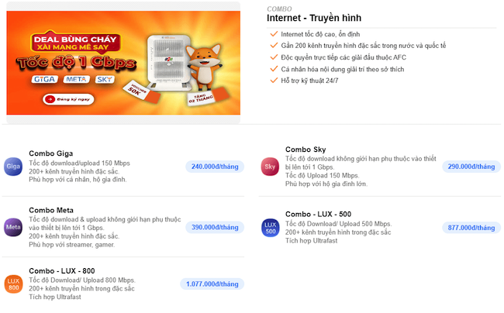Open the Combo Meta title link
The image size is (504, 313).
click(51, 210)
